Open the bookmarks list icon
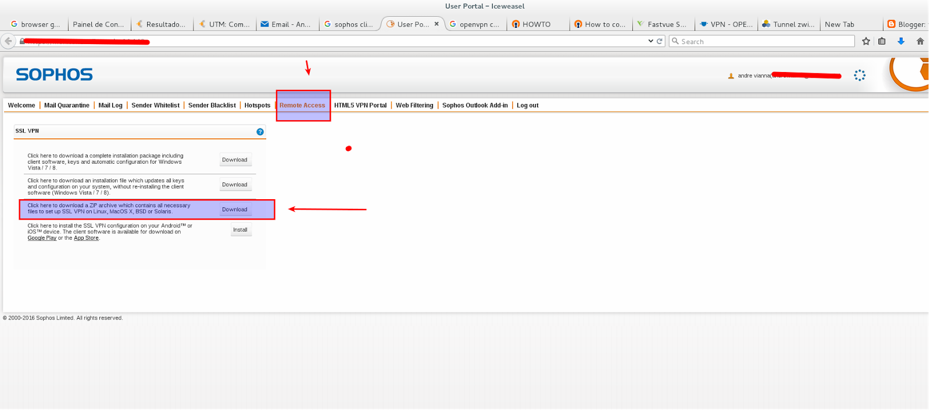Screen dimensions: 930x410 [x=882, y=41]
